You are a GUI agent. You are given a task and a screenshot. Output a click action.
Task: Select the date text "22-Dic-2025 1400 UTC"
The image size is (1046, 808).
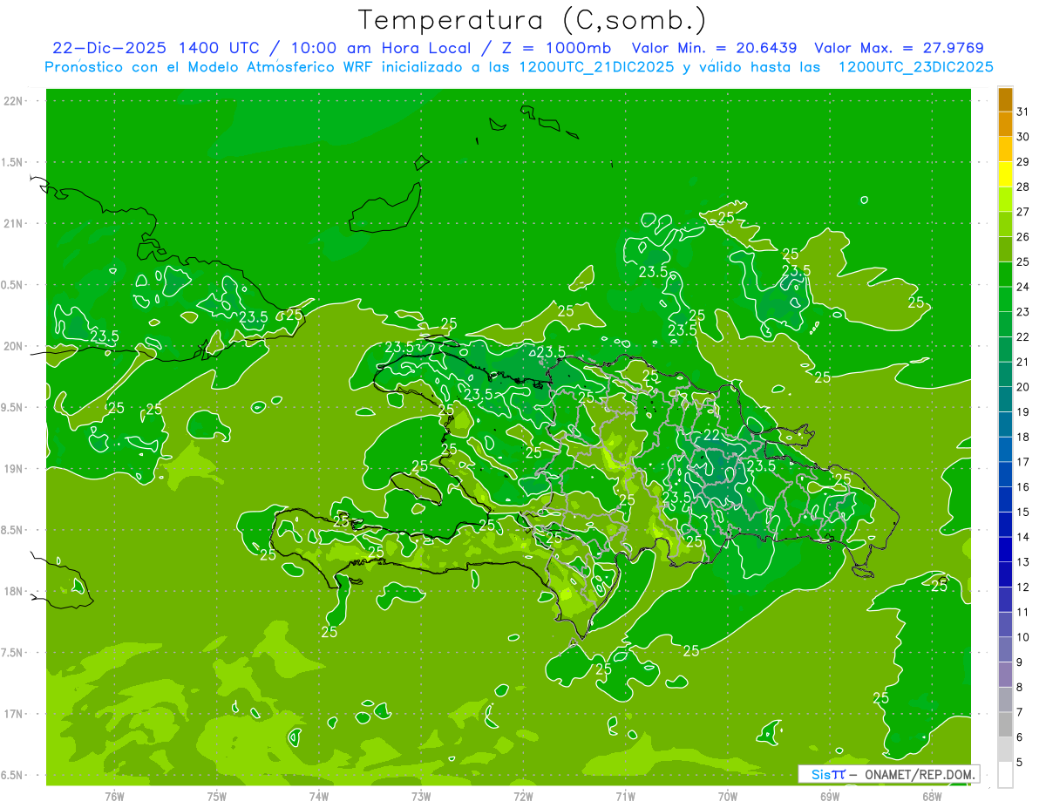point(156,48)
